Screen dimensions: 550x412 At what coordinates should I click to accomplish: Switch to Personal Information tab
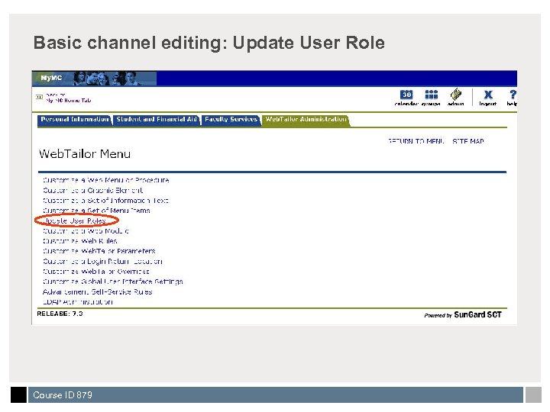75,120
